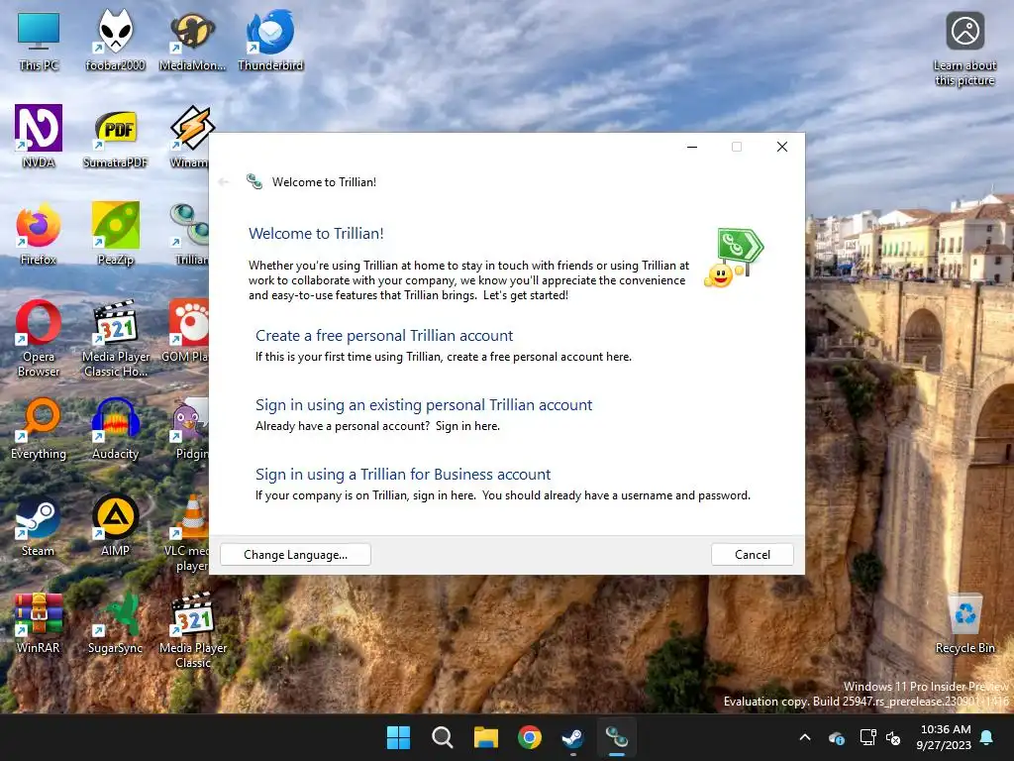Select the NVDA desktop shortcut
Image resolution: width=1014 pixels, height=761 pixels.
(39, 137)
